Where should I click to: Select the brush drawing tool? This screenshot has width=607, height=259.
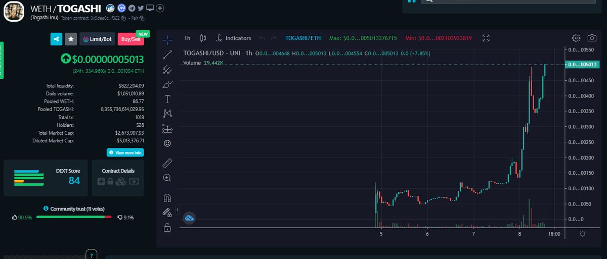click(x=167, y=84)
